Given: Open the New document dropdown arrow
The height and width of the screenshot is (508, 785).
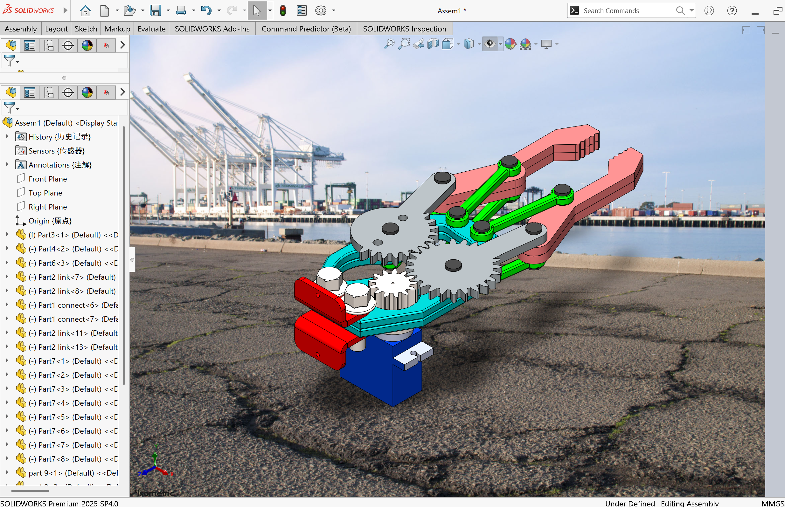Looking at the screenshot, I should [117, 10].
